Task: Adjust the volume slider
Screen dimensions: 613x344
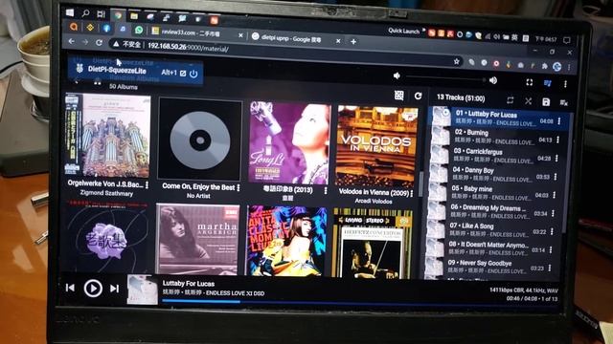Action: coord(444,78)
